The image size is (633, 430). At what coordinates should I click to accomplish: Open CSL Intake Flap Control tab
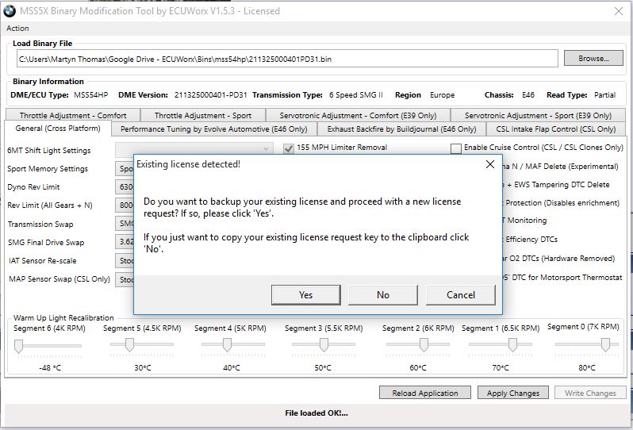555,129
